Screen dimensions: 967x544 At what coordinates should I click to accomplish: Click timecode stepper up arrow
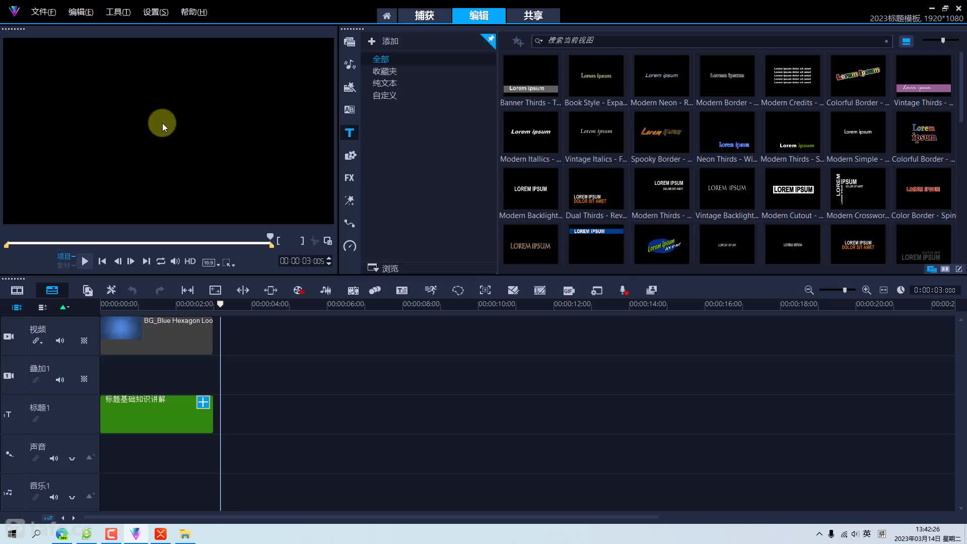pos(329,258)
